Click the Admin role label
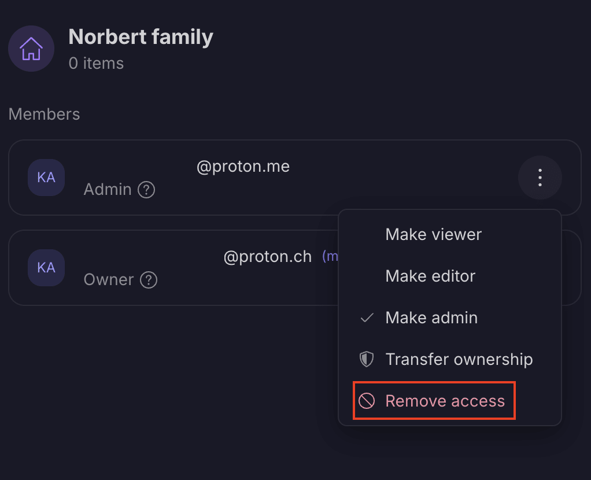The image size is (591, 480). coord(108,189)
